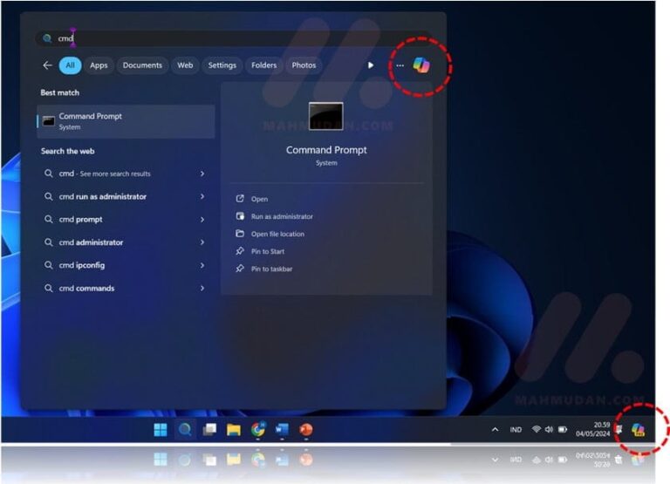Choose Pin to Start action
The image size is (670, 484).
tap(268, 252)
